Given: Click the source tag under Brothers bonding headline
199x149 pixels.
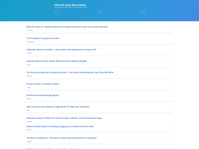Looking at the screenshot, I should 29,99.
